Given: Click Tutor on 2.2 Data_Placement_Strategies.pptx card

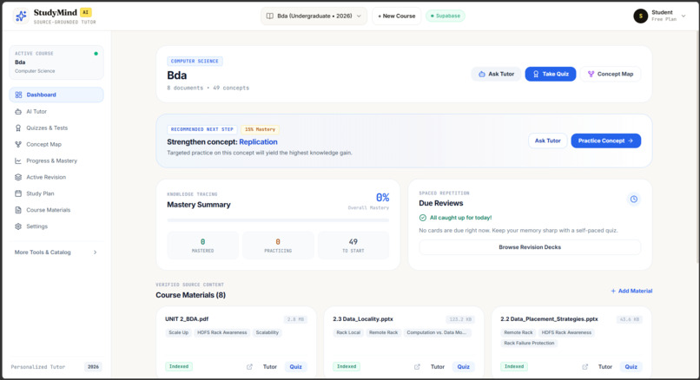Looking at the screenshot, I should point(605,367).
